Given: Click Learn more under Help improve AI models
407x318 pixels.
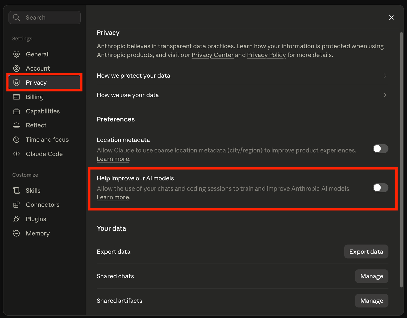Looking at the screenshot, I should pyautogui.click(x=113, y=197).
